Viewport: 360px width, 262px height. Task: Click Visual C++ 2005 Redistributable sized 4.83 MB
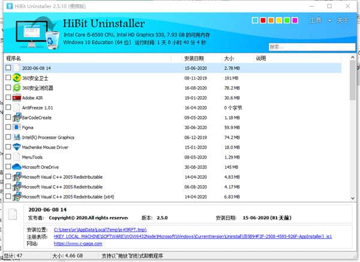coord(62,177)
